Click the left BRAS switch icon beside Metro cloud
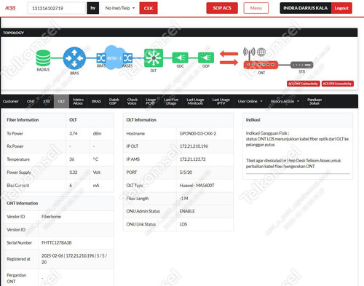The width and height of the screenshot is (364, 286). [x=101, y=58]
